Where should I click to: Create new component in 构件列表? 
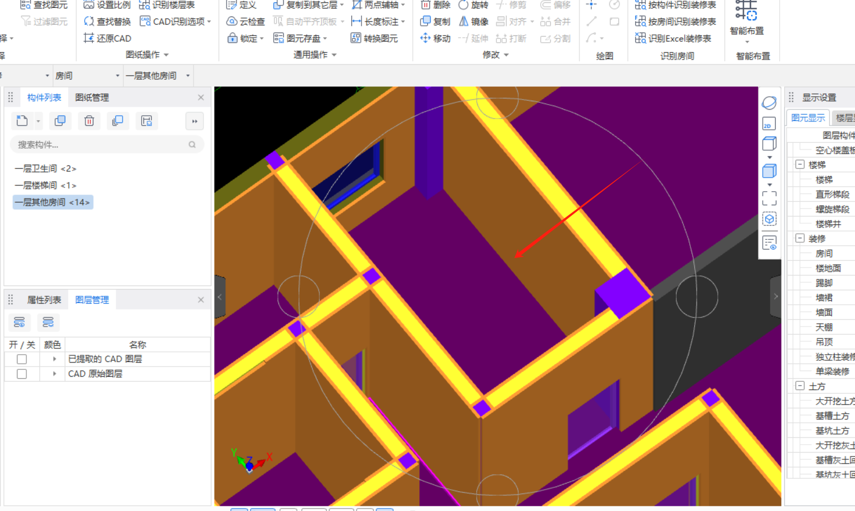click(x=22, y=121)
